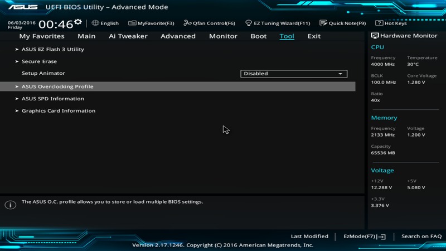Image resolution: width=446 pixels, height=251 pixels.
Task: Switch to EzMode(F7)
Action: [x=364, y=236]
